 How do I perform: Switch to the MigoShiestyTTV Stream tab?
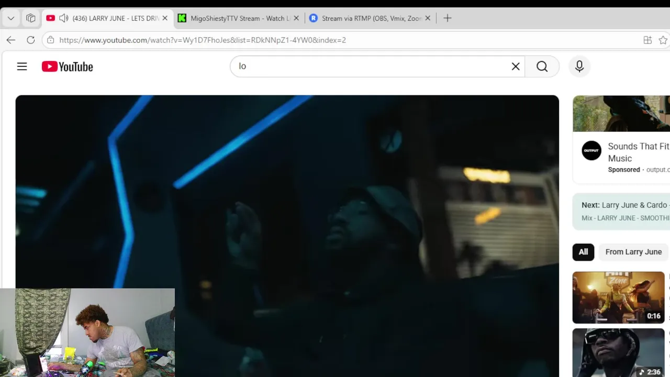(239, 18)
